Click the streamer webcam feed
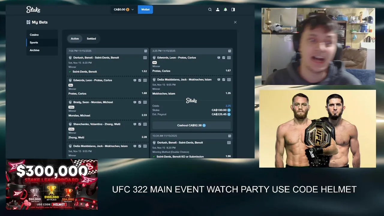 pos(318,46)
